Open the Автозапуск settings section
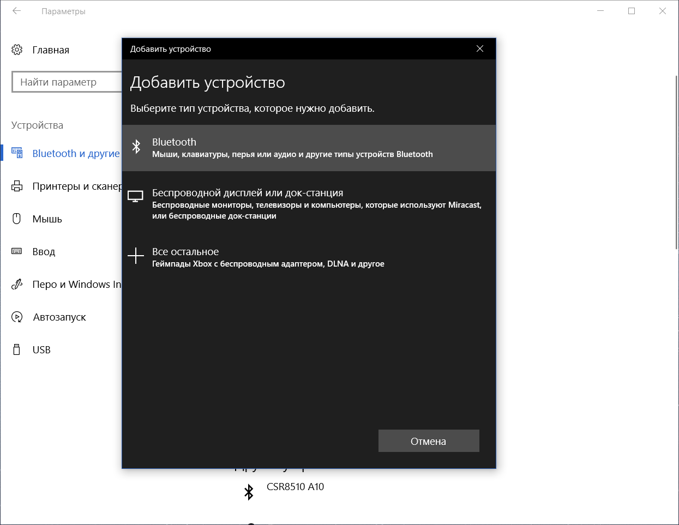 [59, 317]
